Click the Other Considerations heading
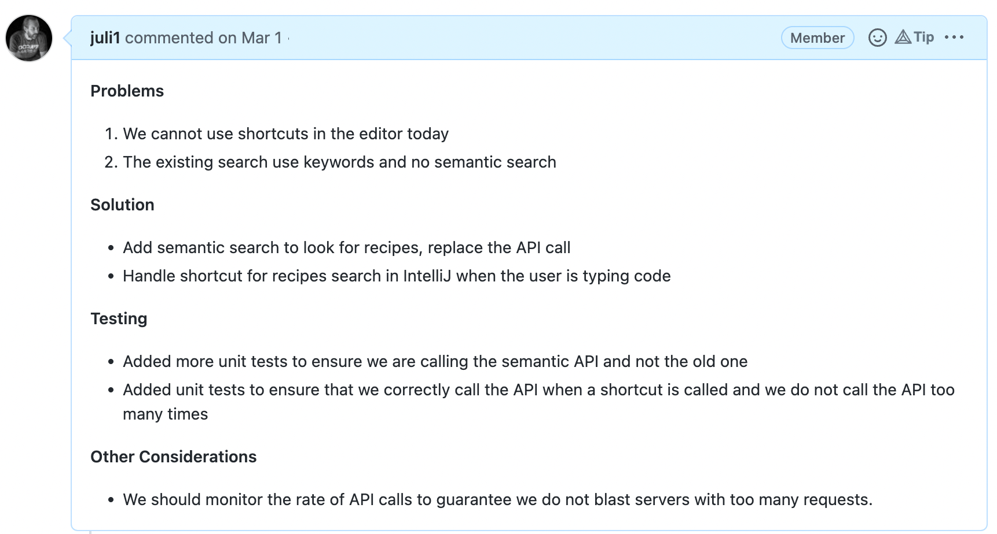 click(x=174, y=456)
